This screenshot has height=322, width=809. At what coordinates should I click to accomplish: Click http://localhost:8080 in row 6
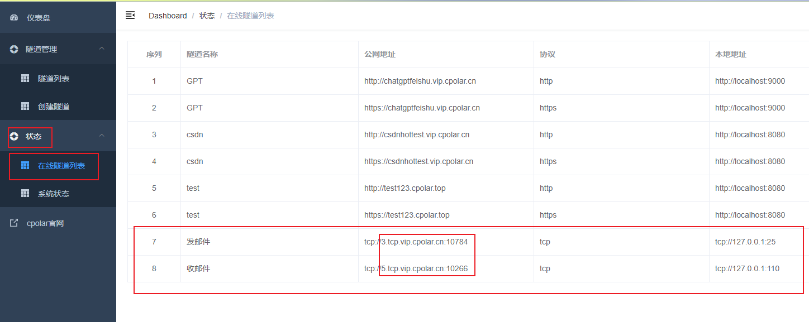pyautogui.click(x=750, y=215)
